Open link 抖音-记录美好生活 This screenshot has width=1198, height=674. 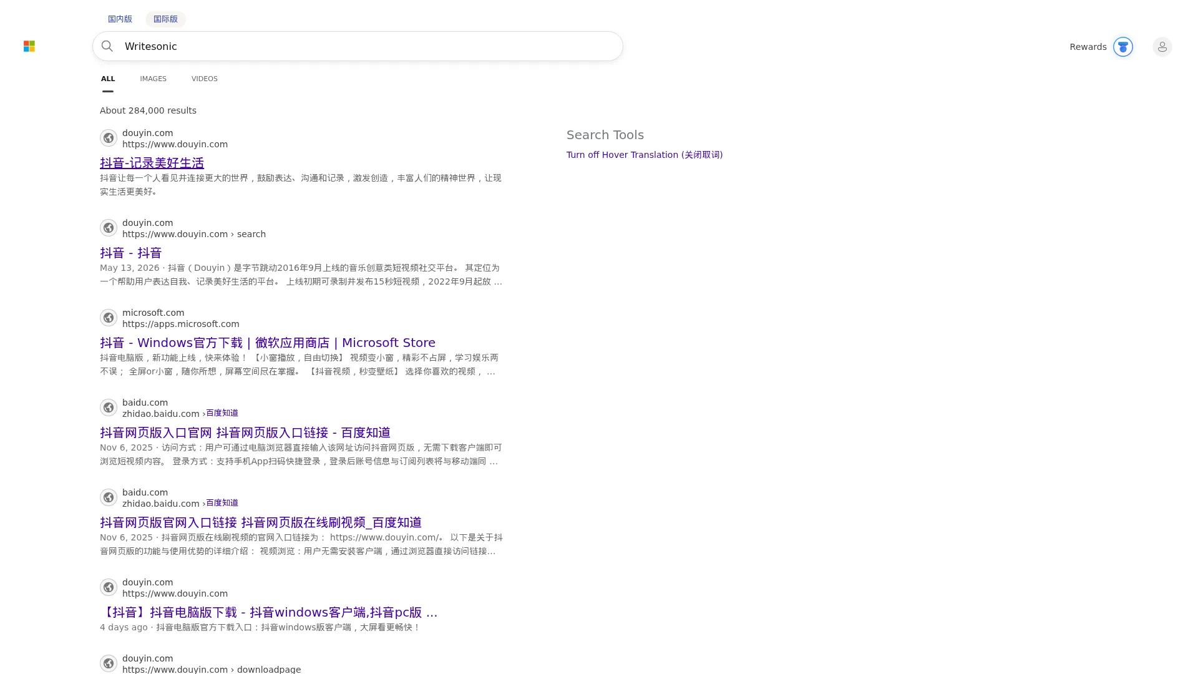pyautogui.click(x=152, y=163)
